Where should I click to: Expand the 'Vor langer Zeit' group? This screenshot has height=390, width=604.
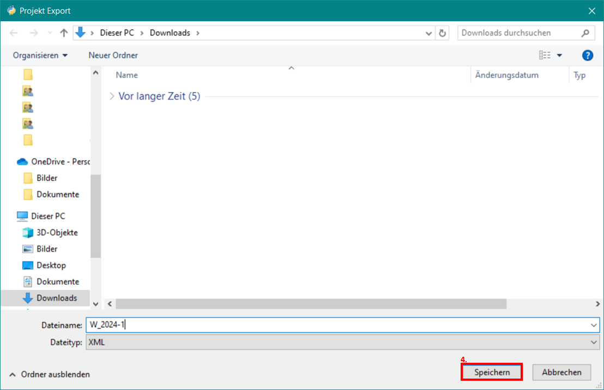click(x=112, y=96)
